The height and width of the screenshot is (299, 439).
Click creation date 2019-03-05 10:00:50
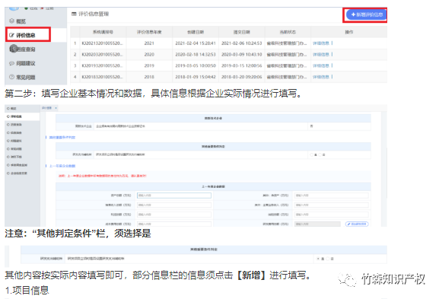point(196,65)
